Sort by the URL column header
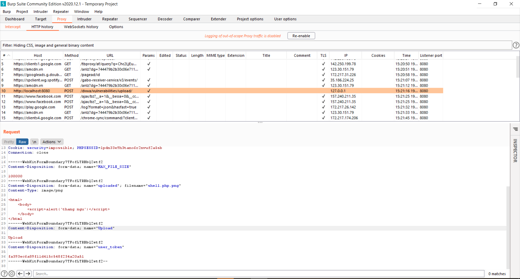 tap(110, 55)
